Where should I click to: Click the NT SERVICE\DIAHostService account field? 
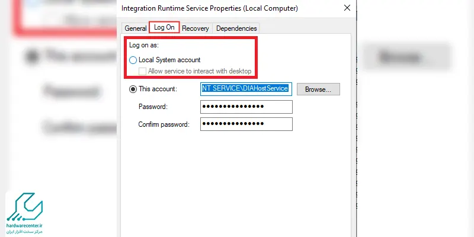point(246,89)
